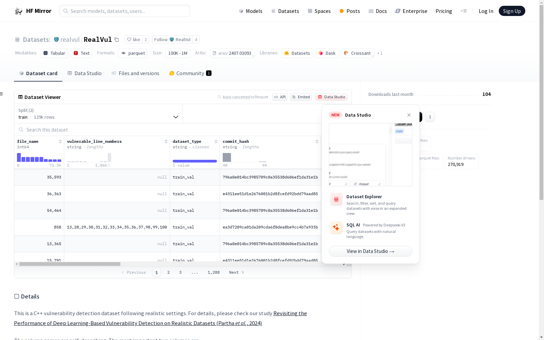Click the Log In link

486,11
